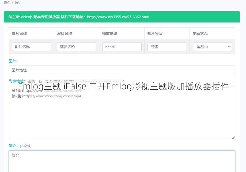Image resolution: width=246 pixels, height=172 pixels.
Task: Click the 播放来源 field containing bendi
Action: 122,47
